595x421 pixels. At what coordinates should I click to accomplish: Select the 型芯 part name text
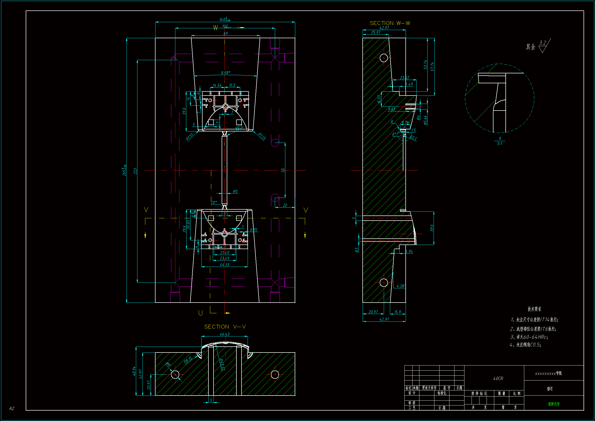click(x=550, y=389)
